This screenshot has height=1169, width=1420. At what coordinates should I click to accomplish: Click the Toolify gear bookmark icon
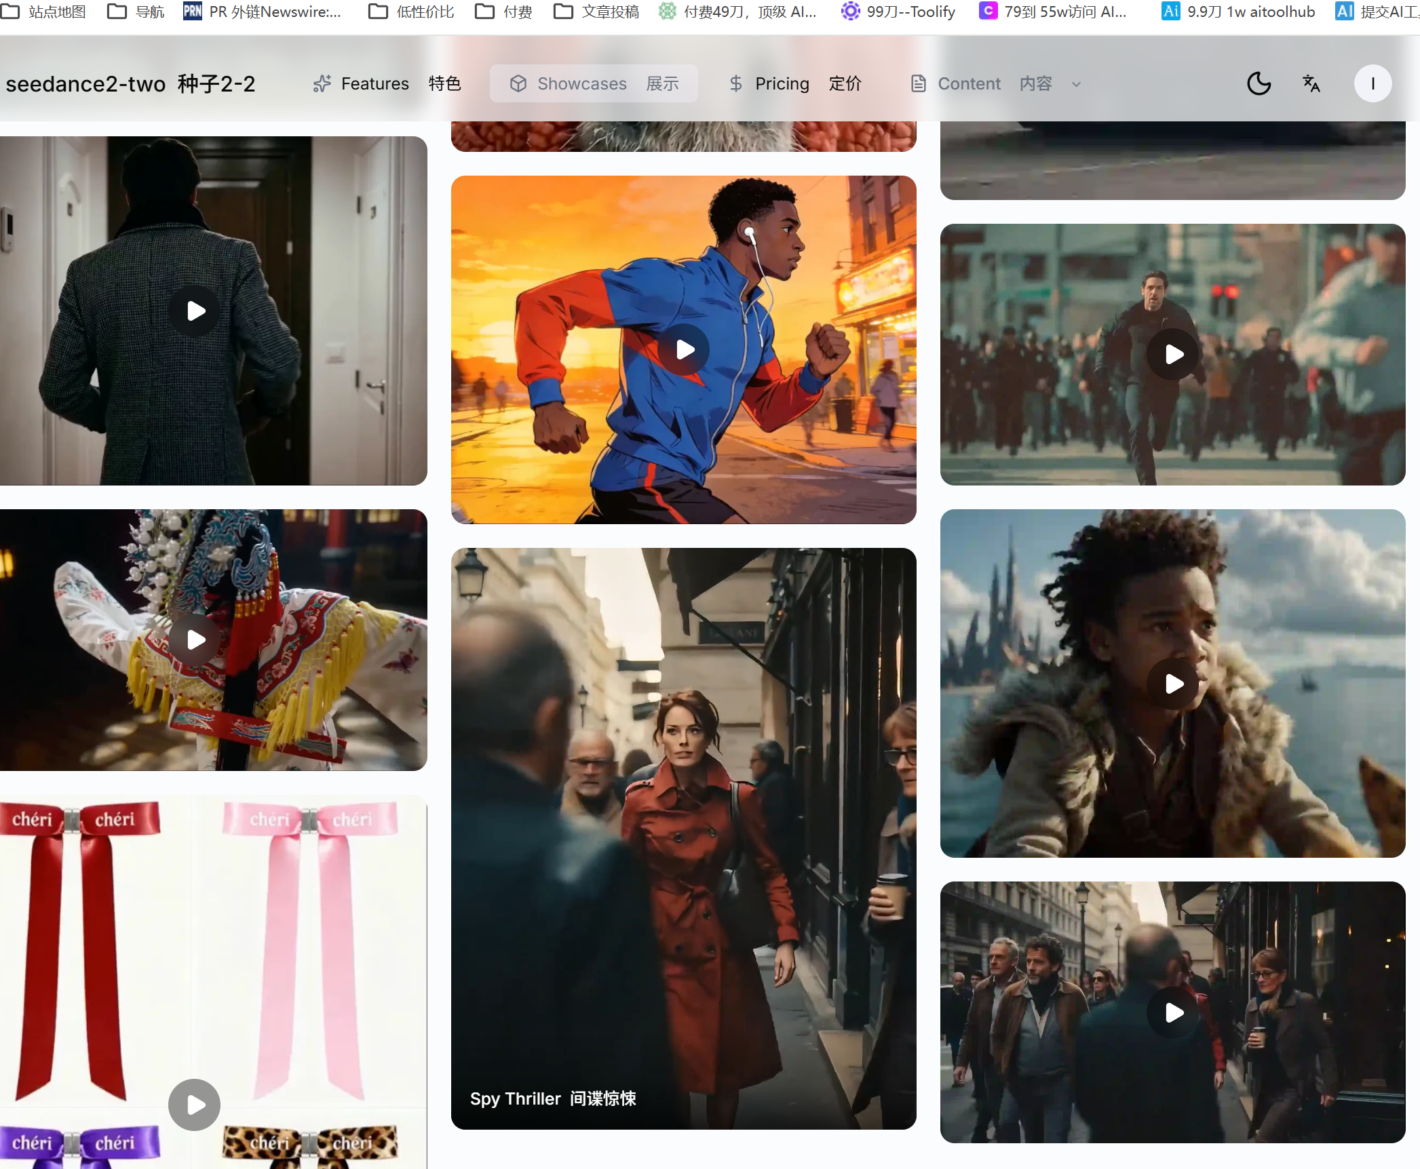pos(849,11)
